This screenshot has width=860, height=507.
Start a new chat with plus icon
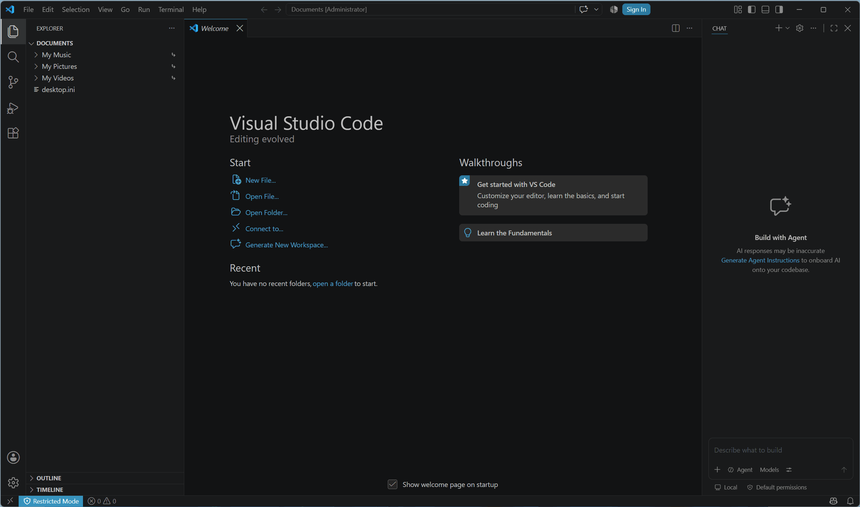tap(778, 28)
